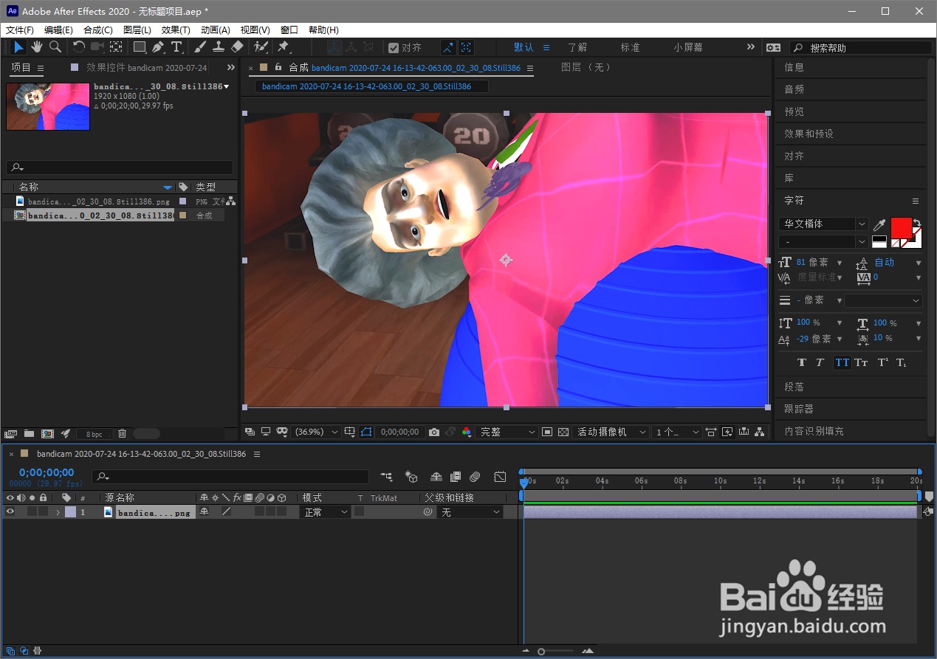Click the 搜索帮助 search field
The height and width of the screenshot is (659, 937).
(x=862, y=47)
